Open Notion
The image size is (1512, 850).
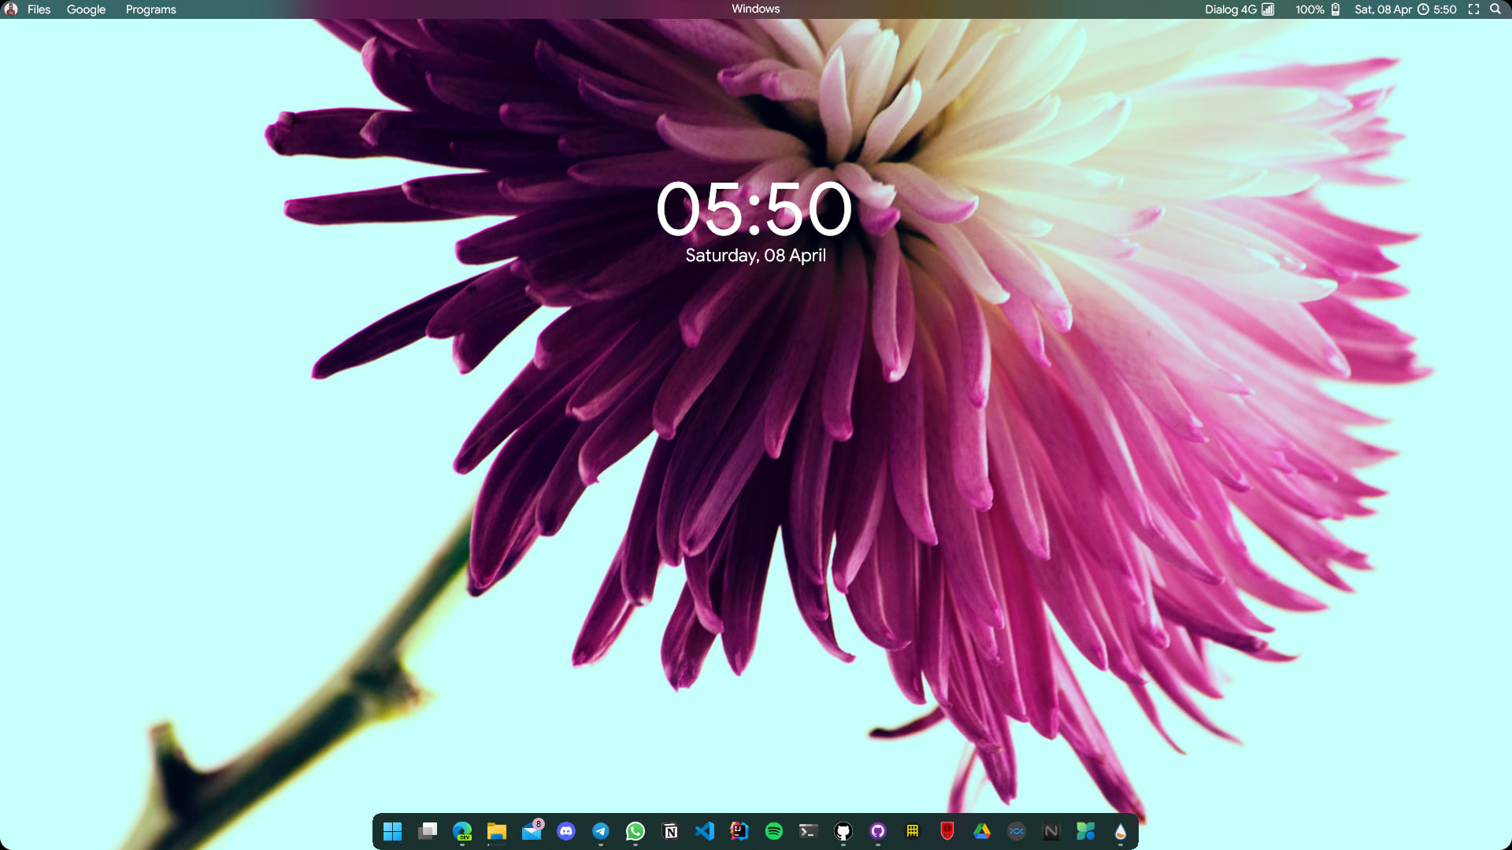pos(670,830)
